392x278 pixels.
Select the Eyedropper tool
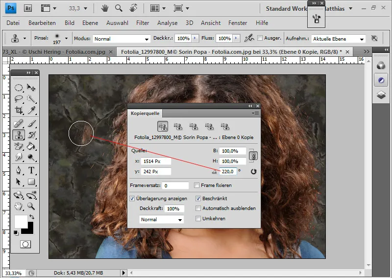(x=31, y=110)
